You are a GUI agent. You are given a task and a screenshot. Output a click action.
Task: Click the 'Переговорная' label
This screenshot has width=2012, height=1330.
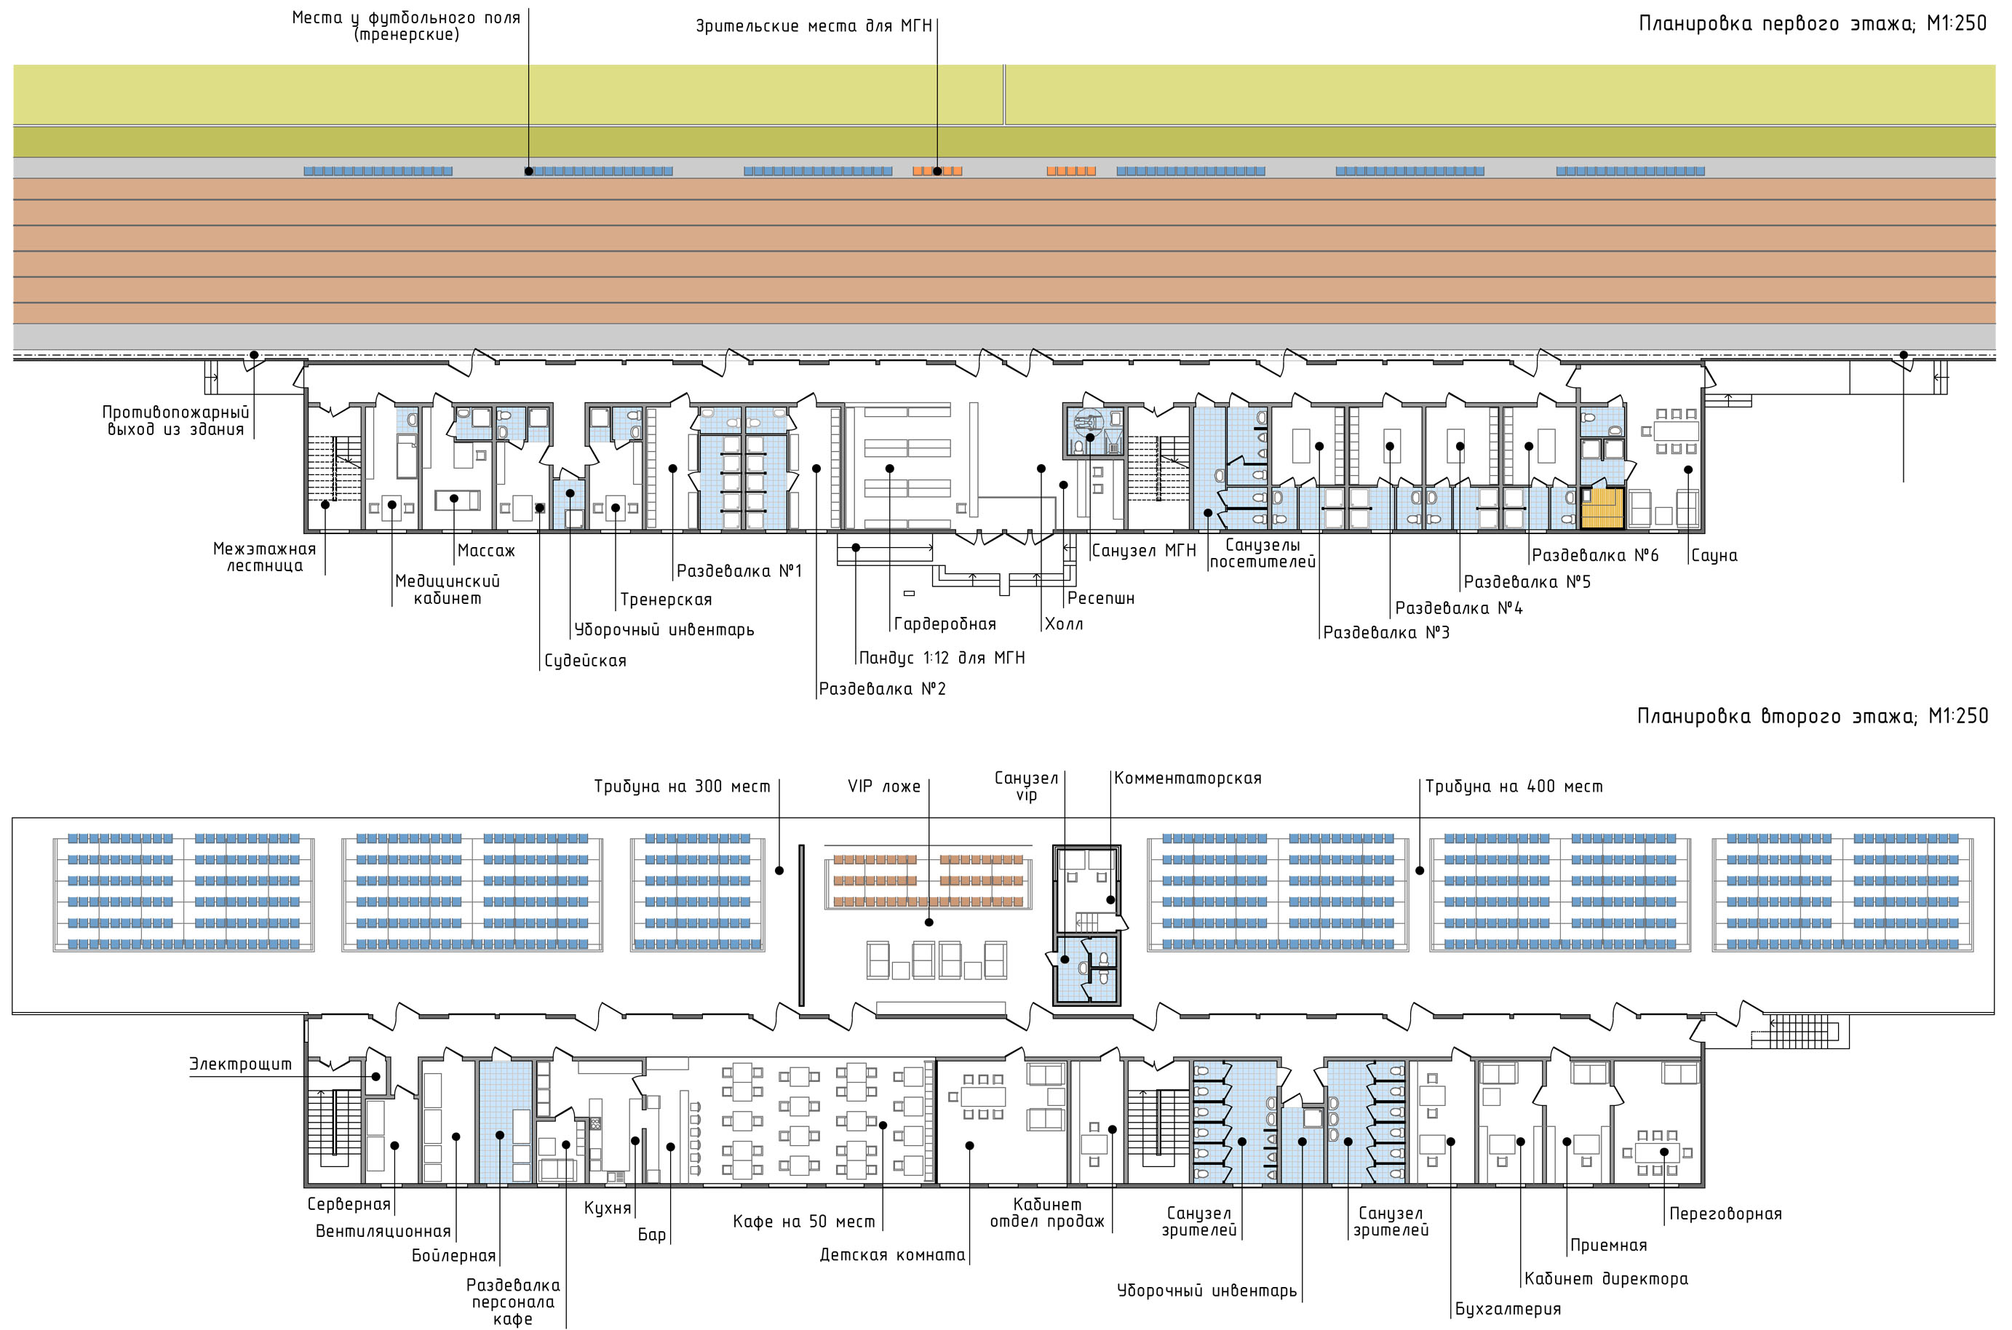[1725, 1214]
